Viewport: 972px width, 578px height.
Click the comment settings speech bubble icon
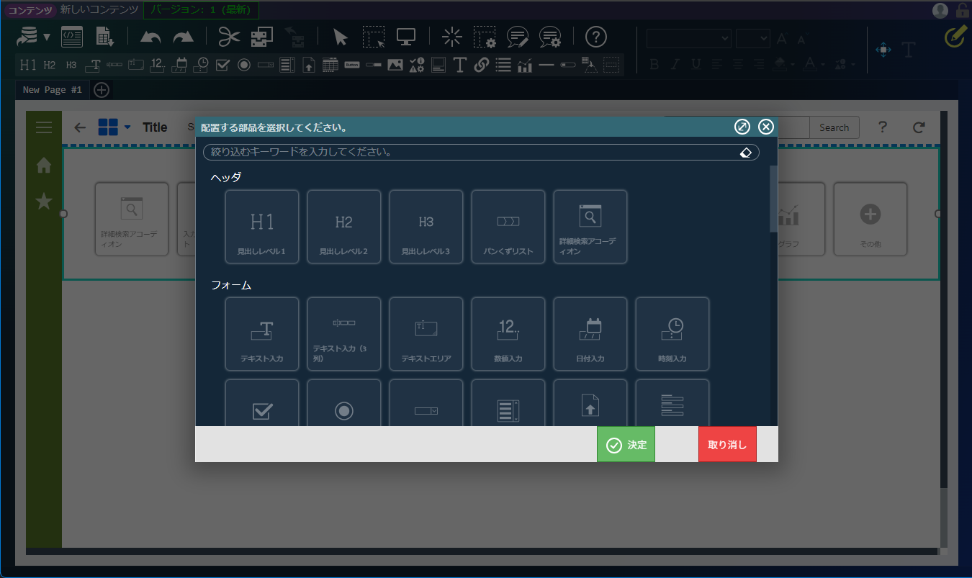click(551, 37)
